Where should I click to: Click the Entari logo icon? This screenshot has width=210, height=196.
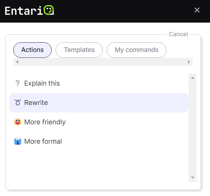[49, 10]
